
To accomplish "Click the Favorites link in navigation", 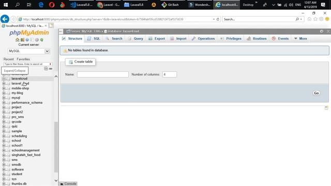I will tap(23, 59).
